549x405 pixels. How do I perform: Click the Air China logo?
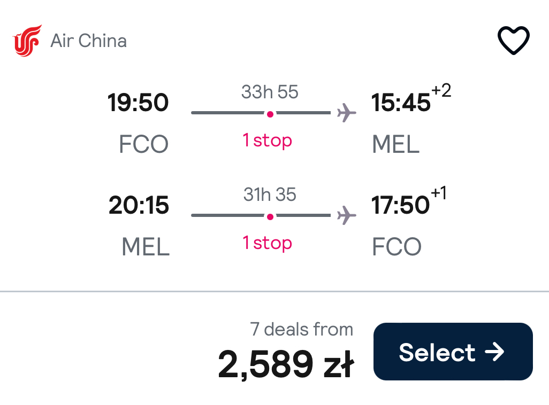[27, 41]
